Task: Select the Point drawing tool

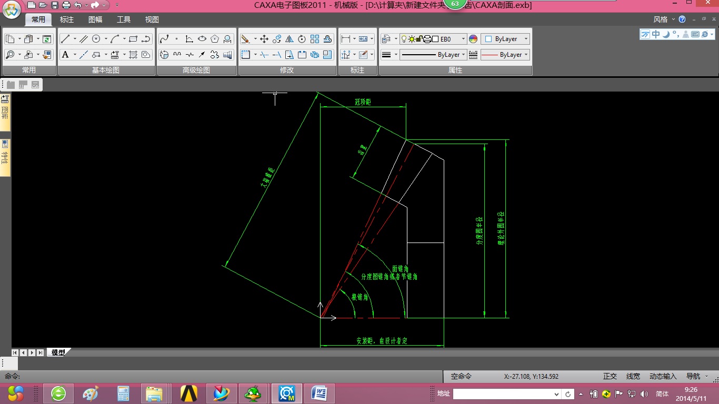Action: click(177, 39)
